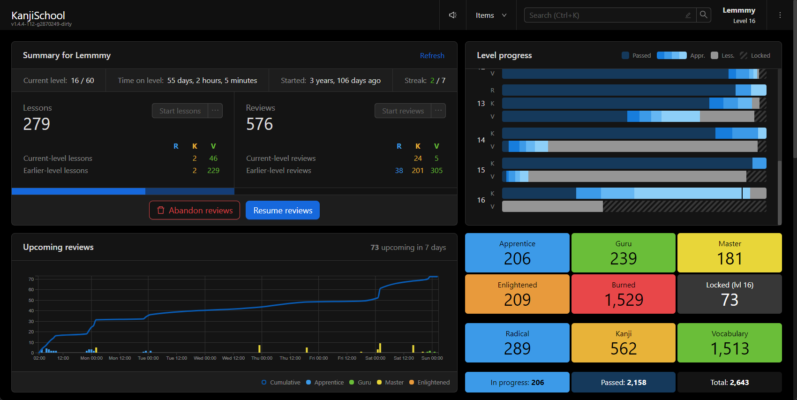
Task: Open the Burned 1,529 card
Action: [x=624, y=294]
